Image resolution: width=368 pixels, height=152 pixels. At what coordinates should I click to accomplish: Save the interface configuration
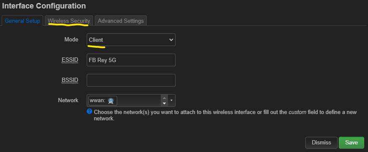(352, 143)
